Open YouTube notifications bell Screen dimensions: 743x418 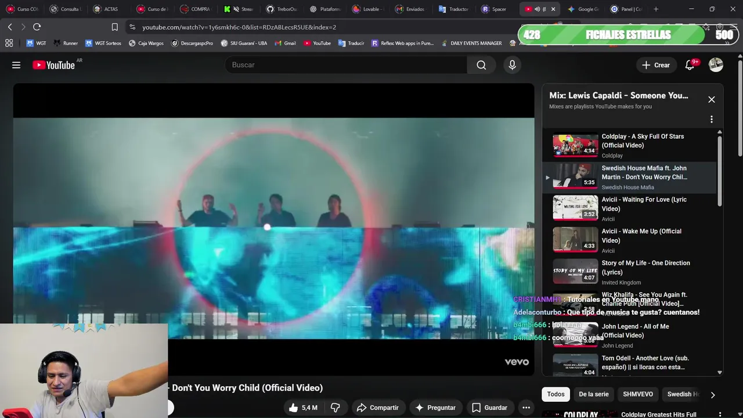point(690,65)
